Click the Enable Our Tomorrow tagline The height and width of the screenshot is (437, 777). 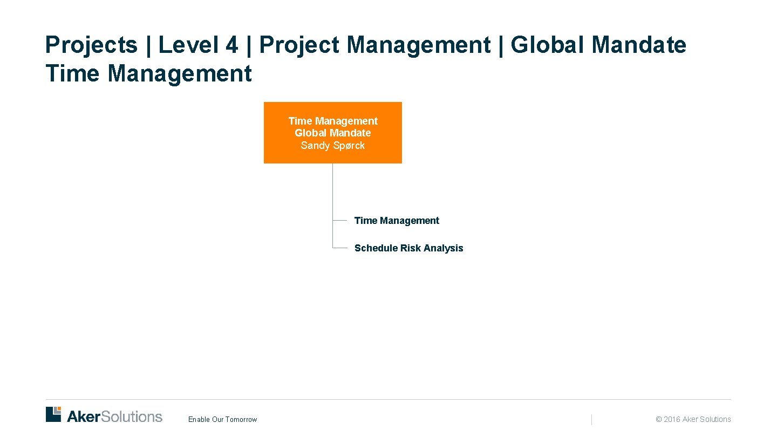tap(223, 419)
